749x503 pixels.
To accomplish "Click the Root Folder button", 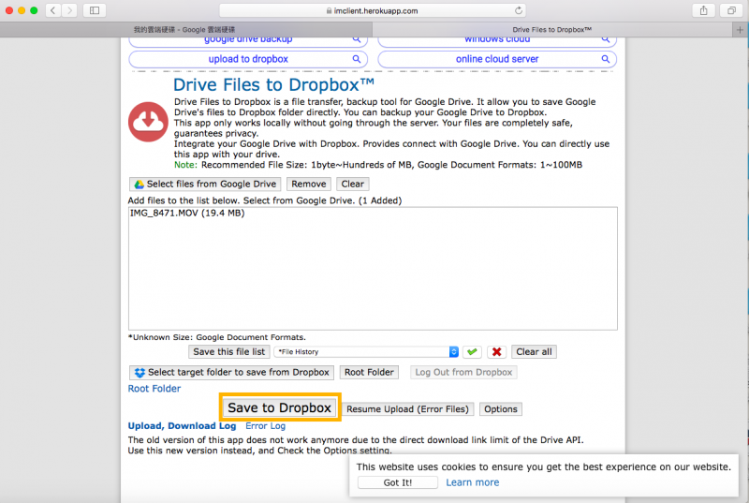I will pyautogui.click(x=369, y=373).
